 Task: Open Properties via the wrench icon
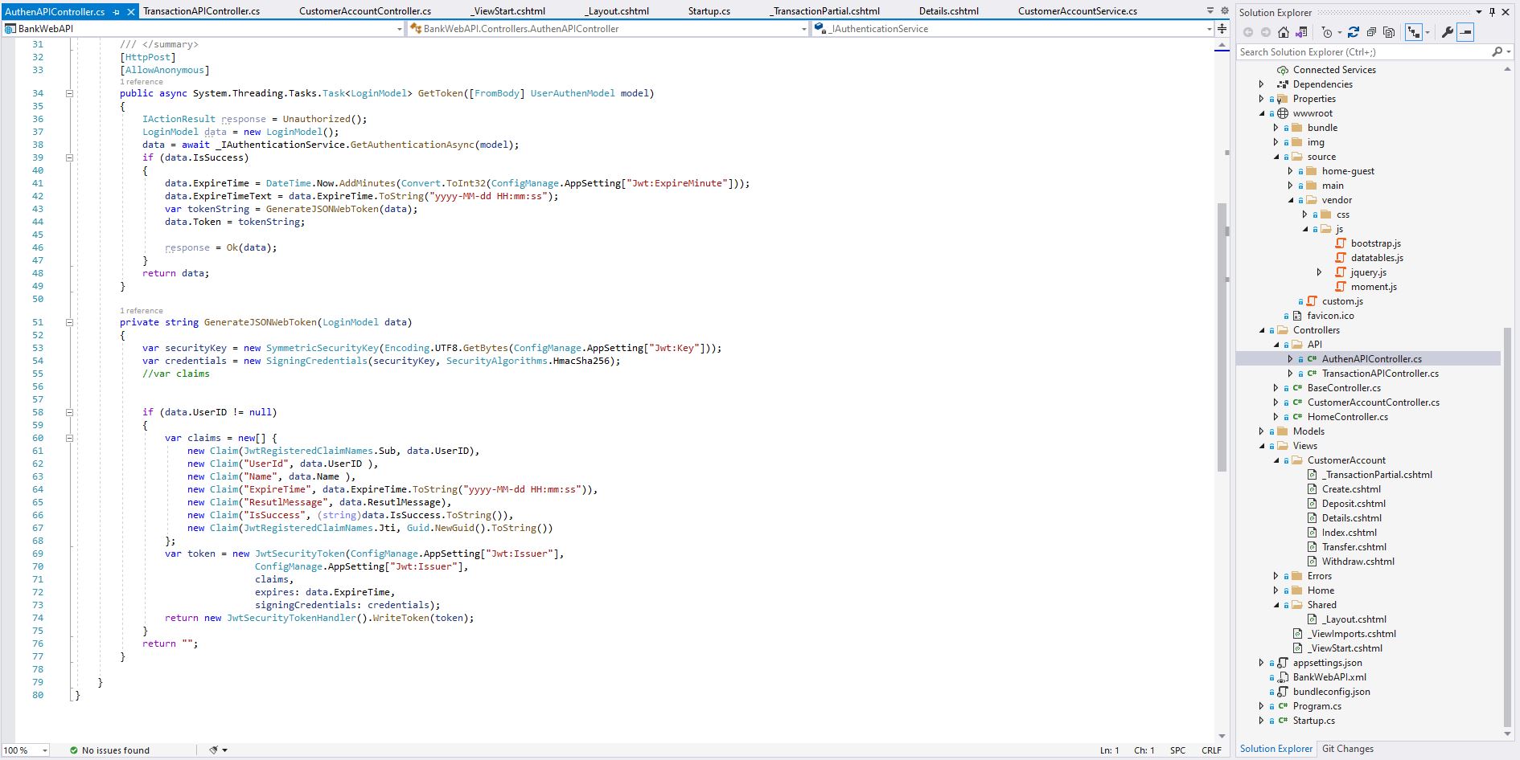[x=1447, y=32]
